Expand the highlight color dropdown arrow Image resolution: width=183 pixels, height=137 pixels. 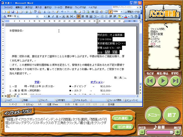[x=122, y=16]
